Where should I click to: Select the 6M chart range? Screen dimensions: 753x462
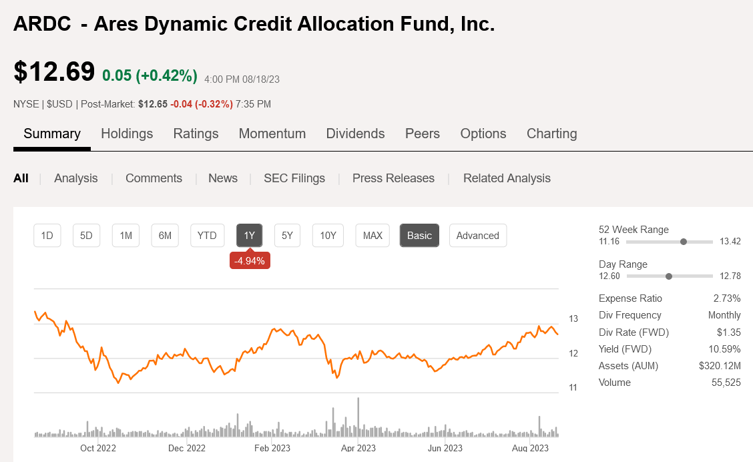click(165, 235)
